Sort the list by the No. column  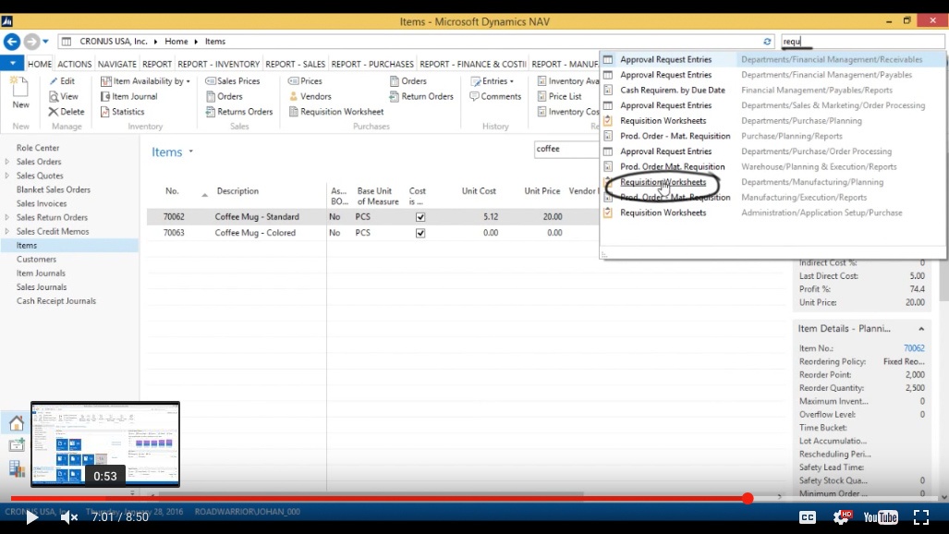172,191
